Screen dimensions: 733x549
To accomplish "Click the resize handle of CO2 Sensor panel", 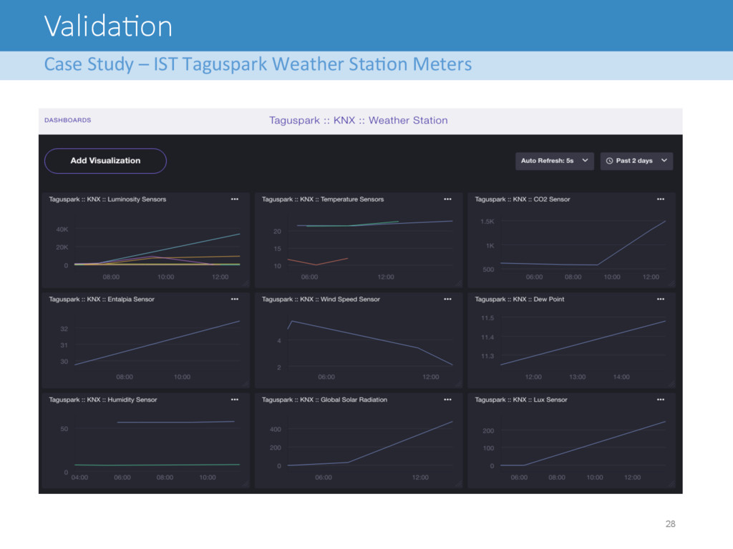I will [671, 283].
